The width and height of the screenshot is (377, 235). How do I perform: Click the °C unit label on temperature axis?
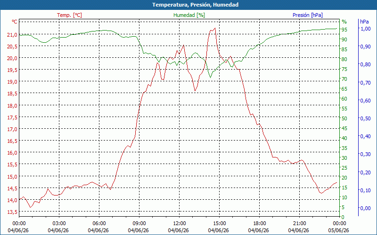pyautogui.click(x=15, y=22)
